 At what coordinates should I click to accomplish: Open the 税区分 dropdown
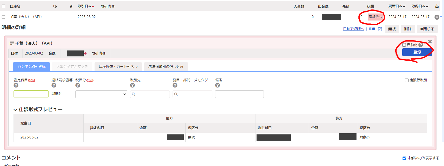[101, 94]
